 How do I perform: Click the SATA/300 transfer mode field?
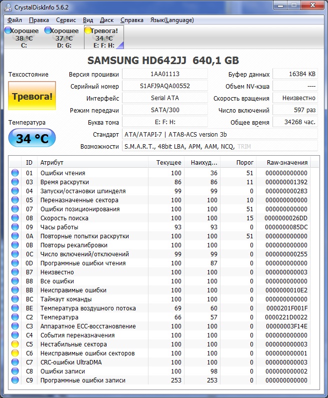[x=165, y=110]
